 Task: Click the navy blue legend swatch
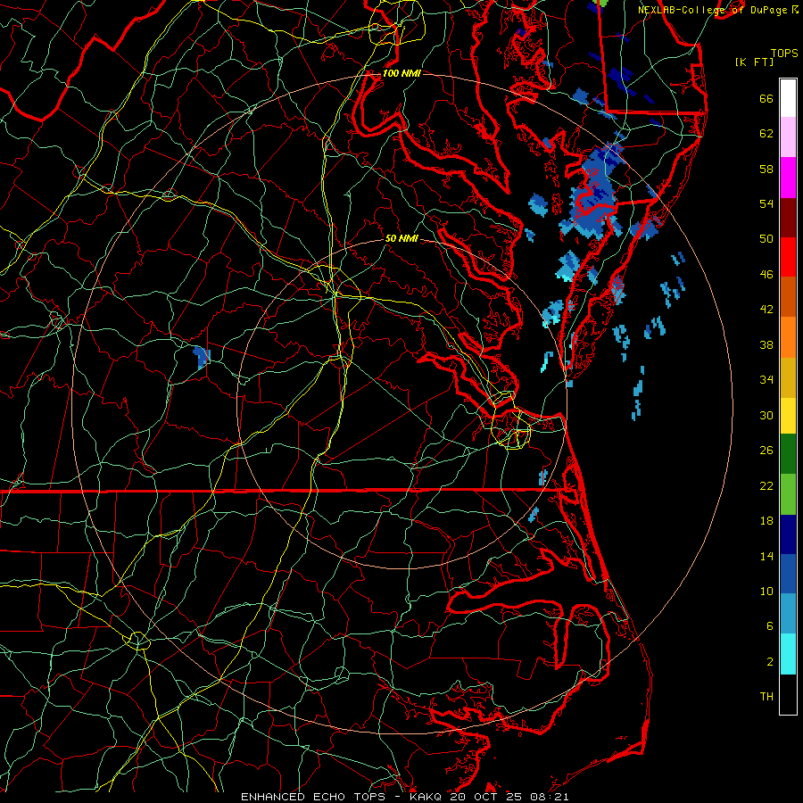click(788, 534)
